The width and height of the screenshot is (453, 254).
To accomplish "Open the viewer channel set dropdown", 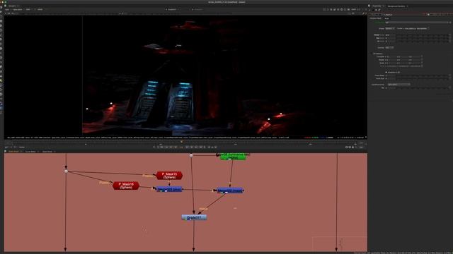I will tap(7, 9).
